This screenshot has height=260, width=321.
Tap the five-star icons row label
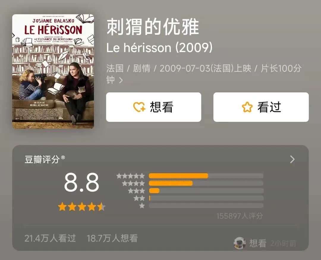click(130, 176)
